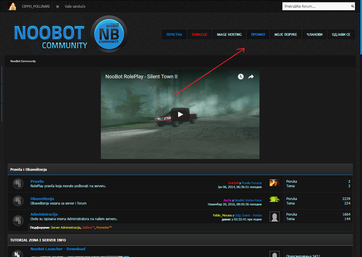Open the ПРОФИЛ menu item
This screenshot has height=257, width=362.
pyautogui.click(x=258, y=35)
